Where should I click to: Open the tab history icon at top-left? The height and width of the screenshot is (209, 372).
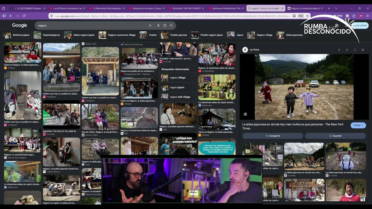point(3,8)
